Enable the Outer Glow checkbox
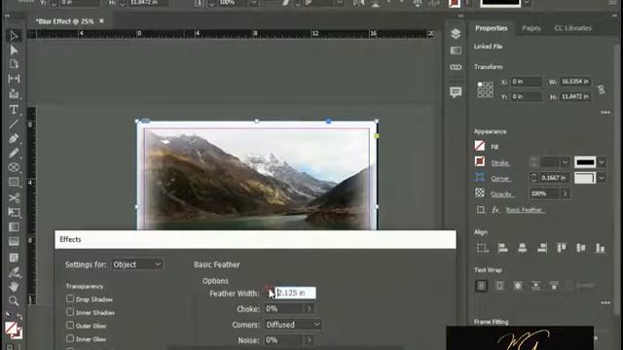The image size is (623, 350). click(70, 325)
